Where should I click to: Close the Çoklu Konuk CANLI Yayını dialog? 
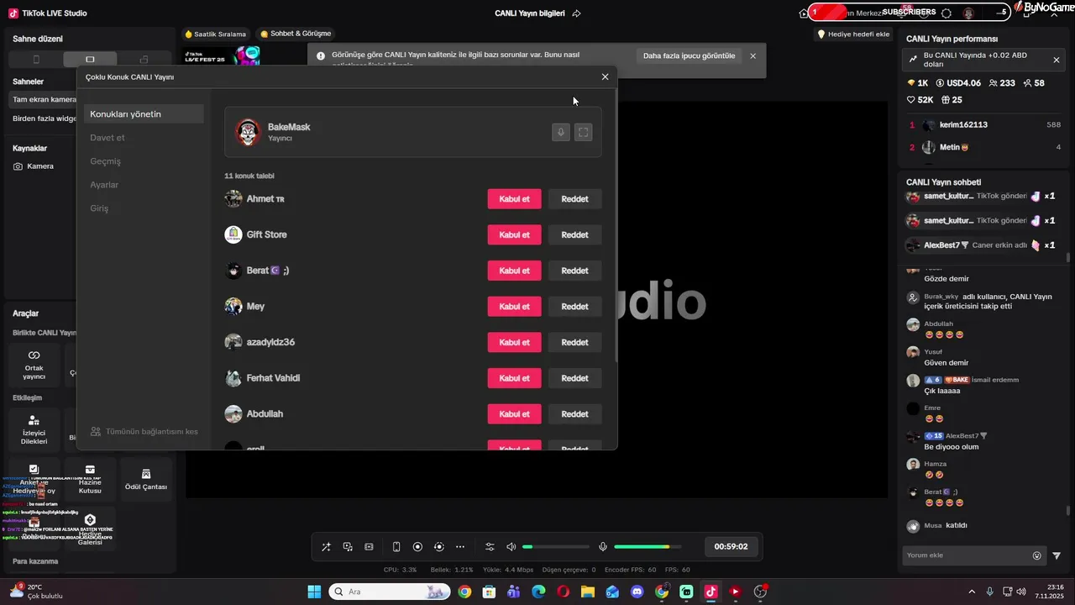[605, 76]
